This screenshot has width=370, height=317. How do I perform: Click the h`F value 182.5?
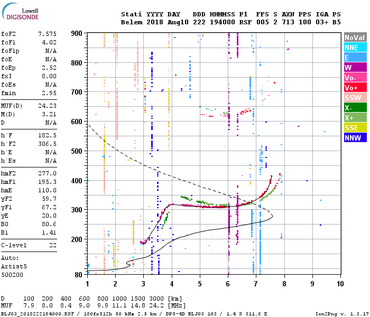[x=48, y=135]
